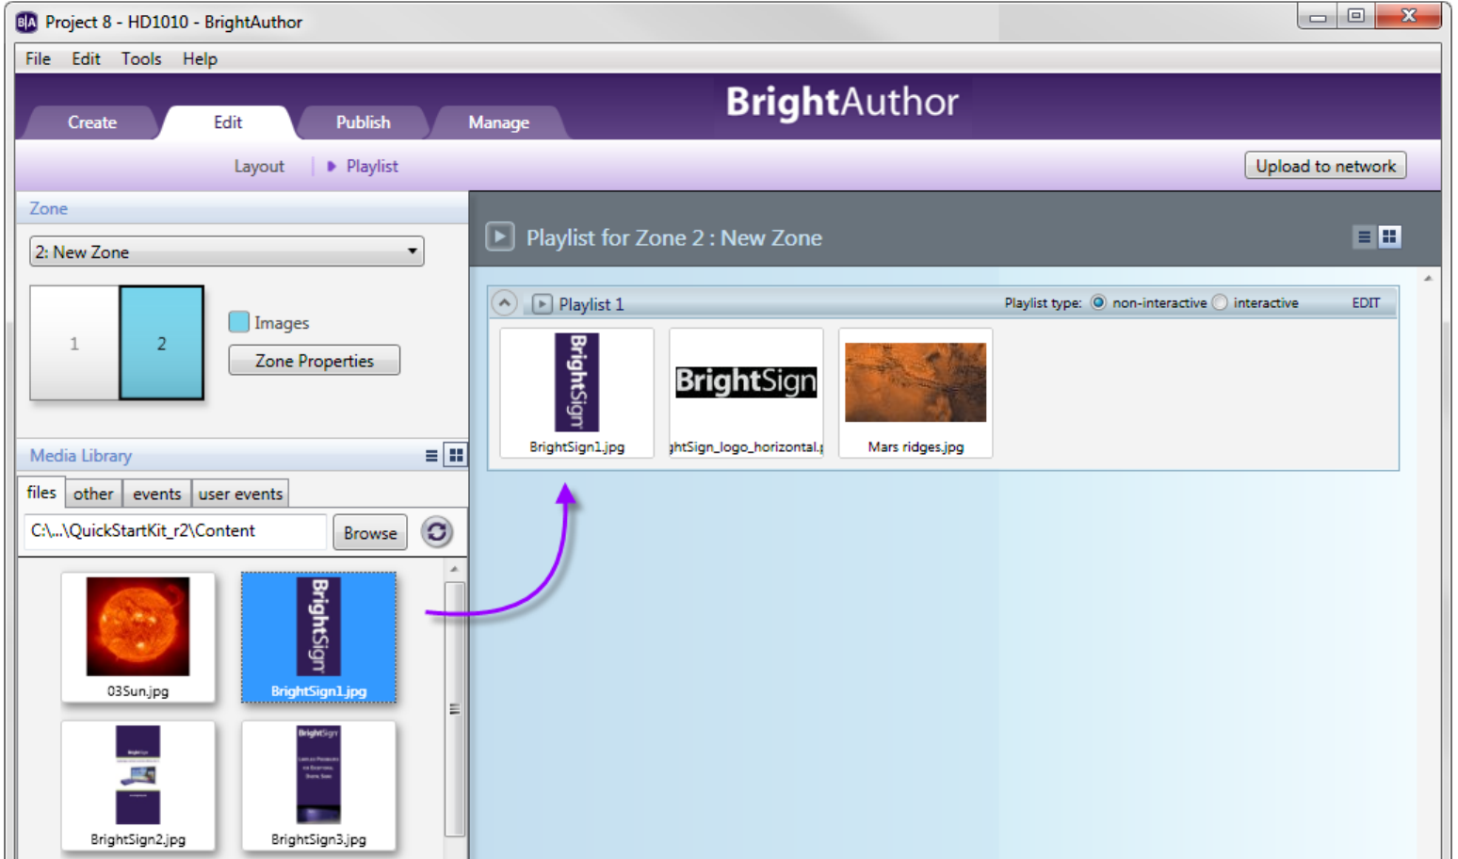
Task: Switch to the Publish tab
Action: [364, 122]
